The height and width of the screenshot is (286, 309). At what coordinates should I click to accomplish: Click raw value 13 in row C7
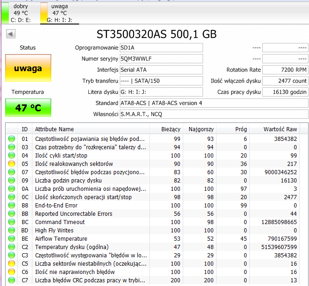(x=294, y=280)
